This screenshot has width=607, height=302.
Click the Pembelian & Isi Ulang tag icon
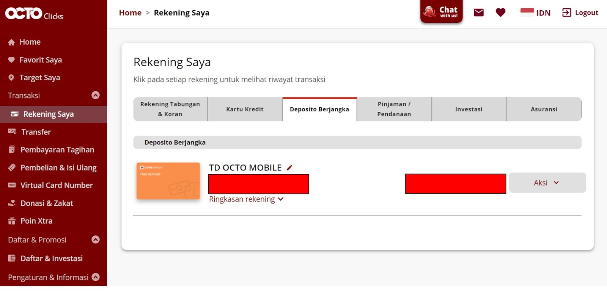pos(12,167)
